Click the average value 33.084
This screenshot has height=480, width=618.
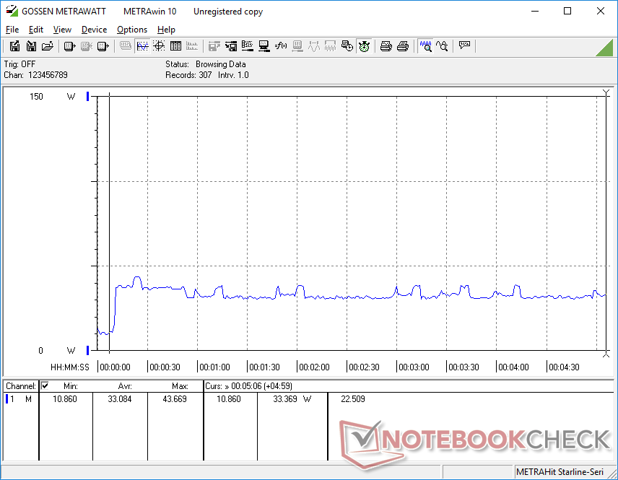[120, 399]
